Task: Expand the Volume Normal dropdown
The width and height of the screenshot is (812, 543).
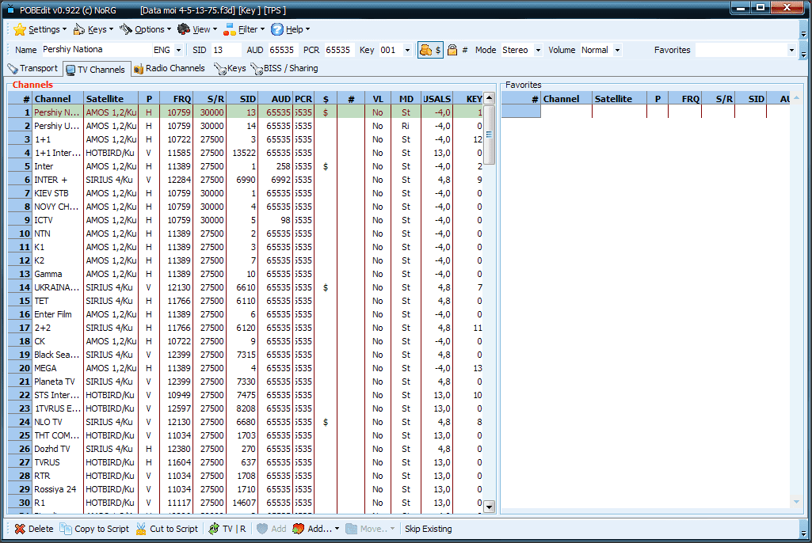Action: click(x=617, y=50)
